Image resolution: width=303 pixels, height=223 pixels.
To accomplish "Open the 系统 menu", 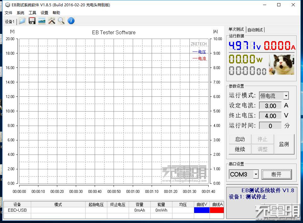I will coord(20,13).
